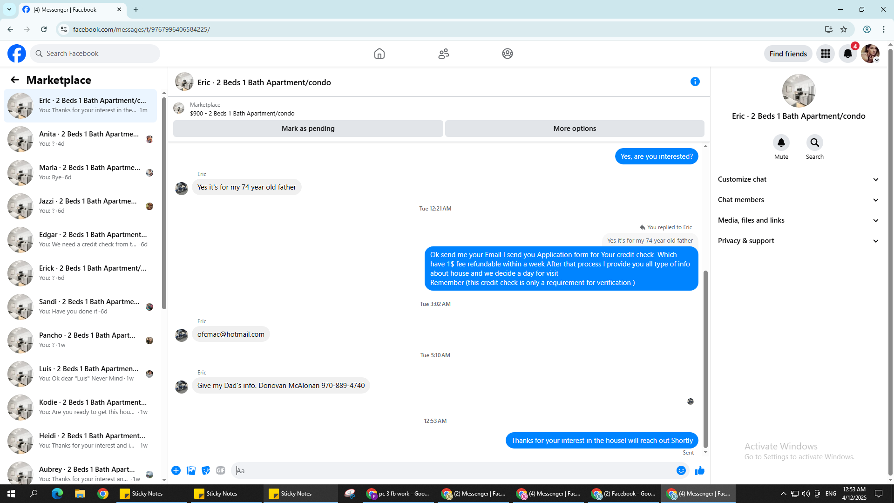Reload the page
The width and height of the screenshot is (894, 503).
coord(44,29)
